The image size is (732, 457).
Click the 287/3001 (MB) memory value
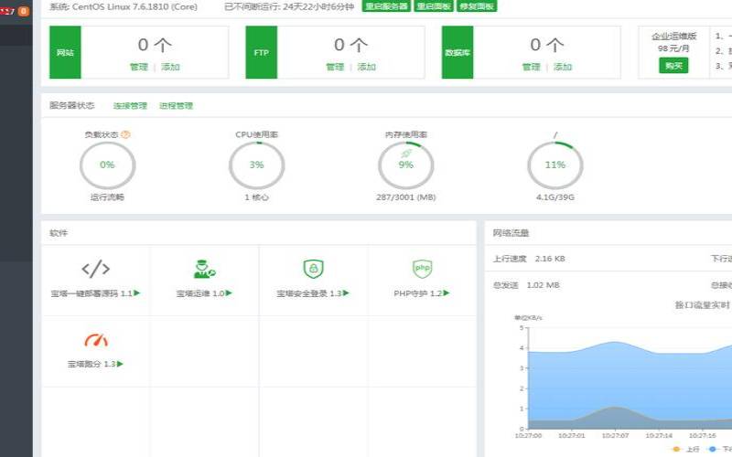point(405,197)
